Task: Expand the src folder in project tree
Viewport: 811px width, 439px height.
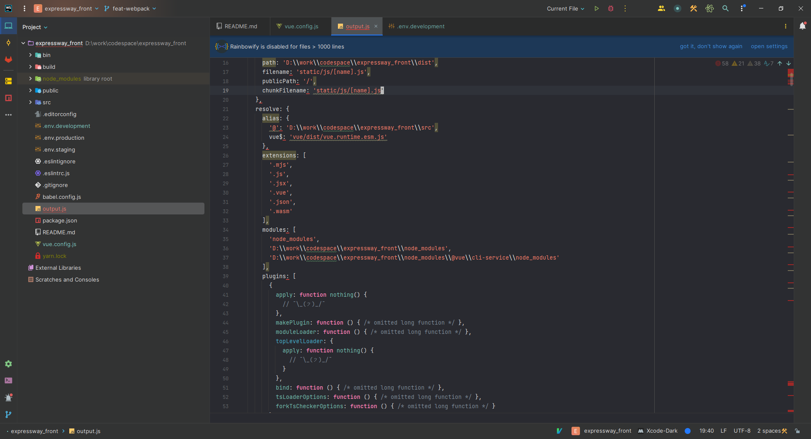Action: (x=30, y=102)
